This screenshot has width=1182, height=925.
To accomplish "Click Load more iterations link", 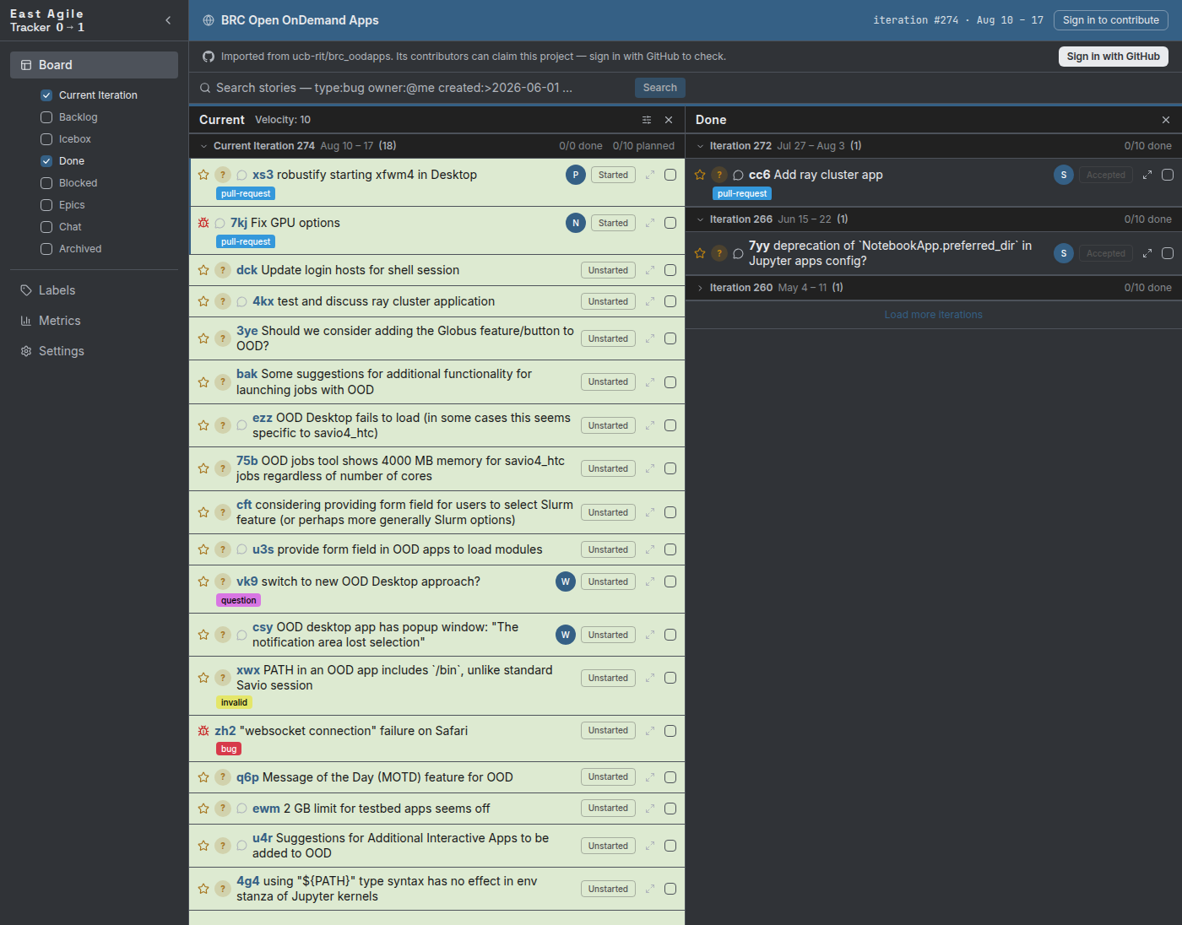I will pyautogui.click(x=933, y=315).
